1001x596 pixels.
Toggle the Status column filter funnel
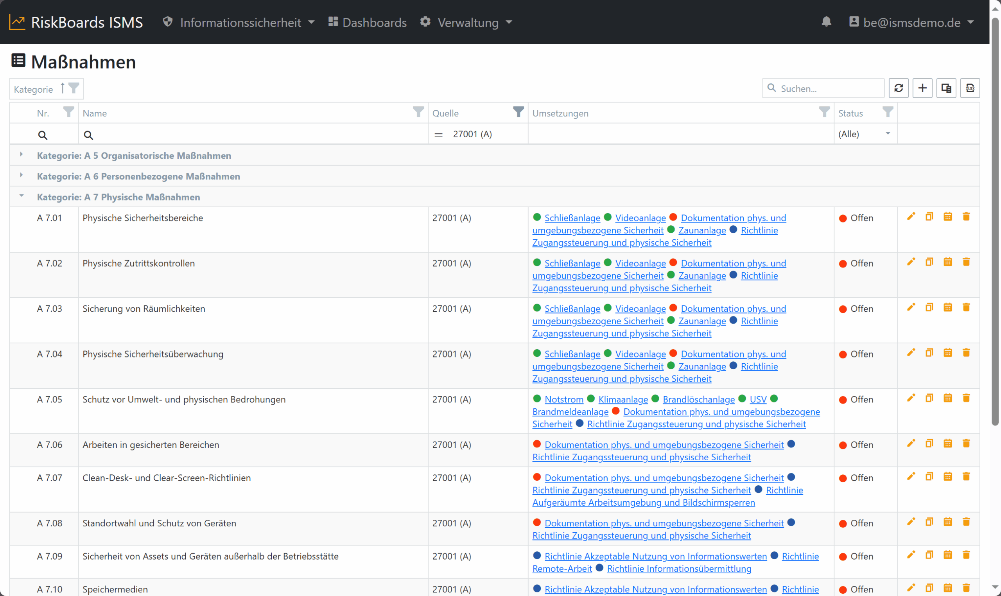pyautogui.click(x=888, y=112)
